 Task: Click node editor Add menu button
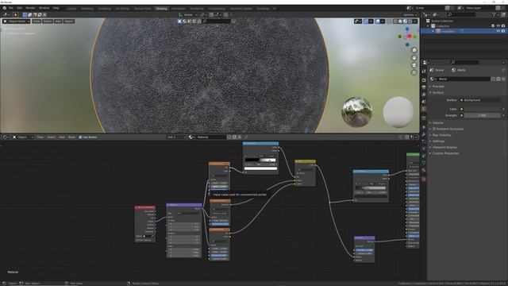pos(62,137)
